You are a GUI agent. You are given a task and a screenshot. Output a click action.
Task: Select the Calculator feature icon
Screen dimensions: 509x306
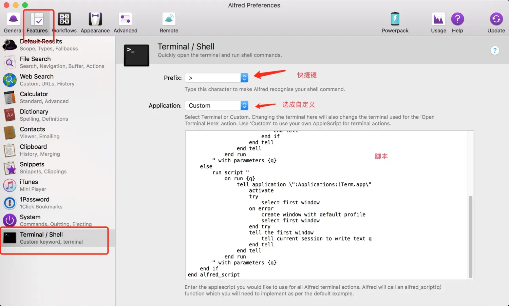[x=10, y=98]
